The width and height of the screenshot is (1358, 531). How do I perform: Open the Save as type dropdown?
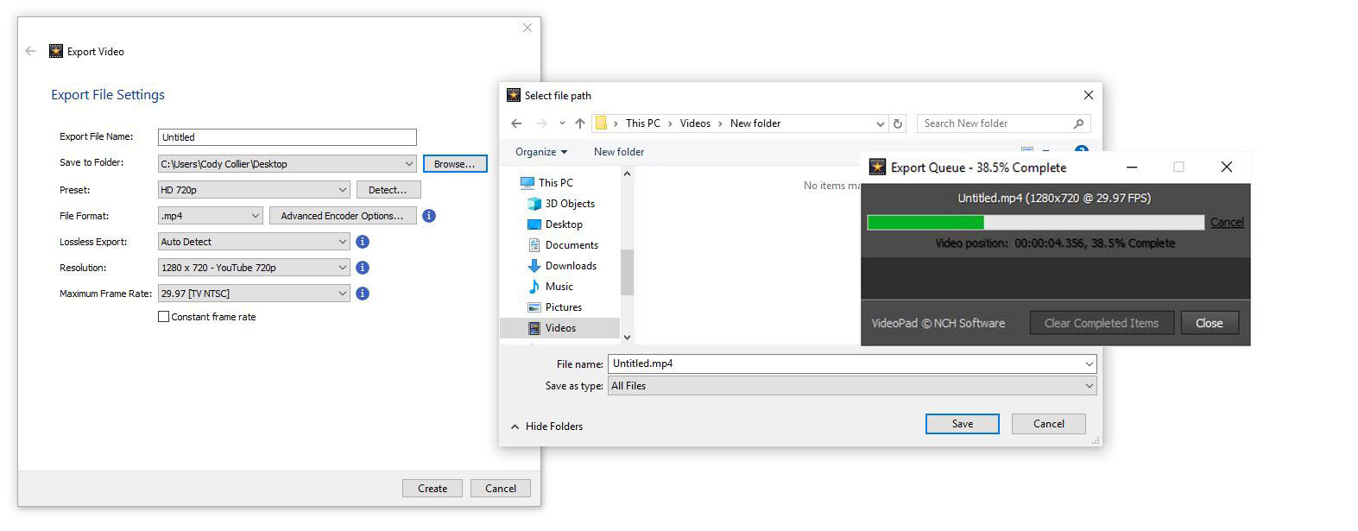(852, 386)
